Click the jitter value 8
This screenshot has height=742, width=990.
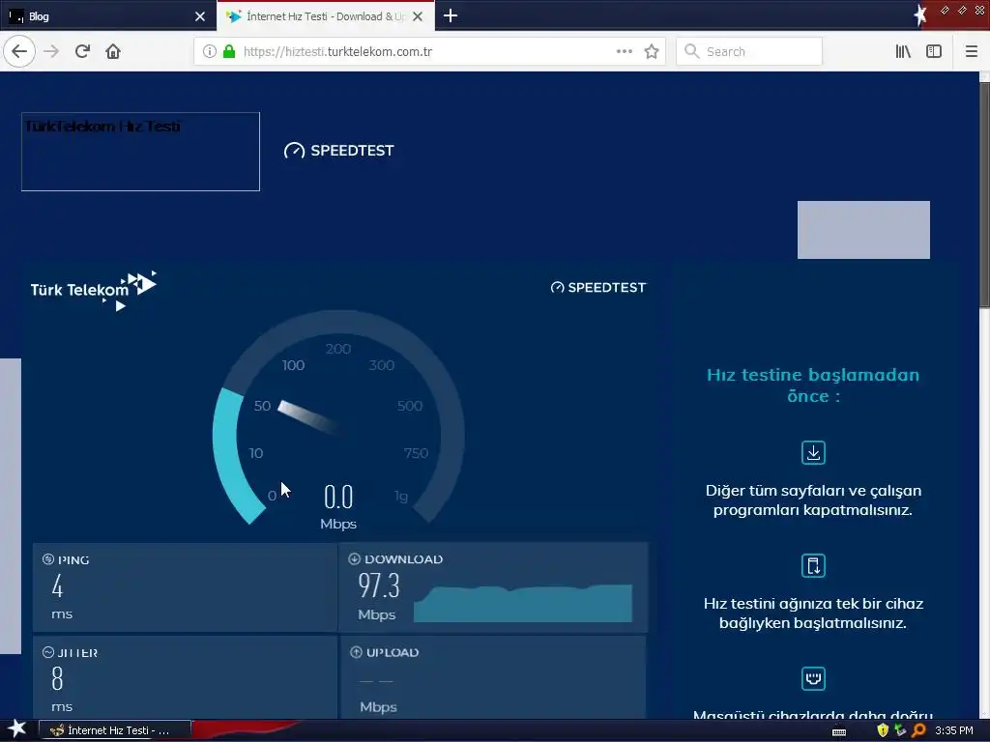[x=57, y=679]
